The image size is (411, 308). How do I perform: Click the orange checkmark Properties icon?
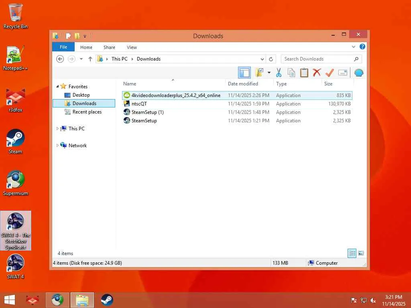tap(330, 73)
